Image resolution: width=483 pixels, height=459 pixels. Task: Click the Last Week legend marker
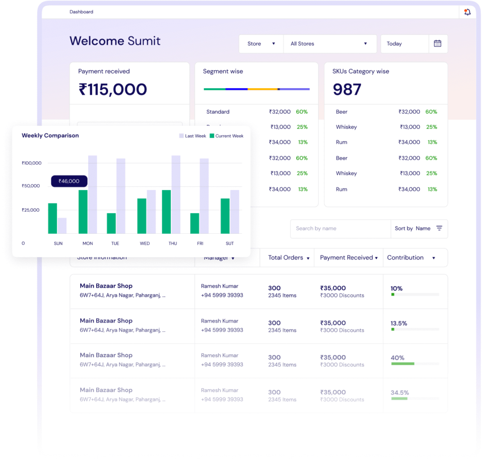click(x=182, y=136)
